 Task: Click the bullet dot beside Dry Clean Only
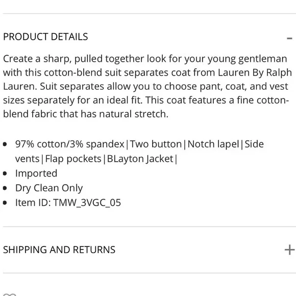(x=5, y=188)
